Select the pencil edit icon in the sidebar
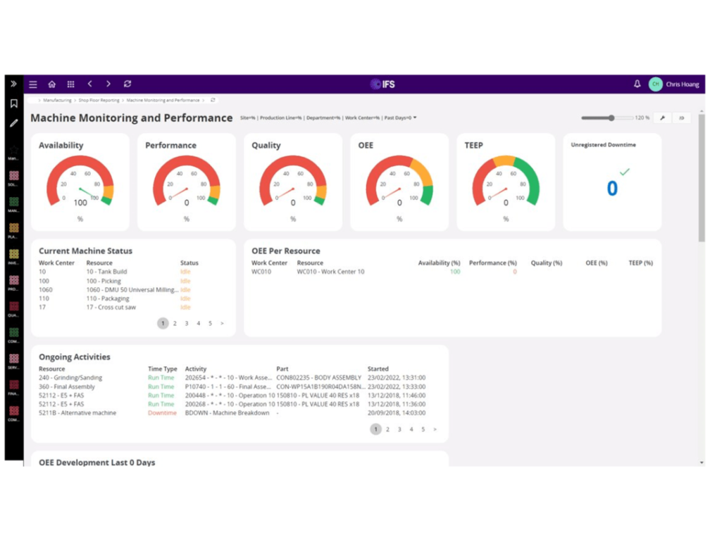 (13, 124)
